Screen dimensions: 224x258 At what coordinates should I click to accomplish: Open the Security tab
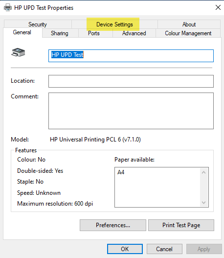coord(38,24)
